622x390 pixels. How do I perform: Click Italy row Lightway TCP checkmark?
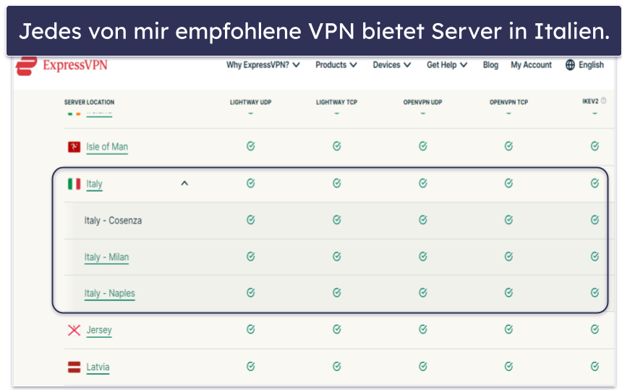(337, 183)
